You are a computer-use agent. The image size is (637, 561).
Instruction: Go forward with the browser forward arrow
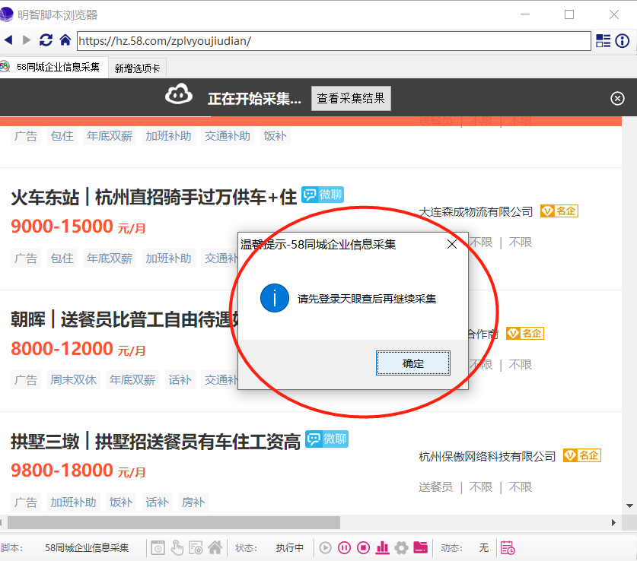pyautogui.click(x=27, y=40)
